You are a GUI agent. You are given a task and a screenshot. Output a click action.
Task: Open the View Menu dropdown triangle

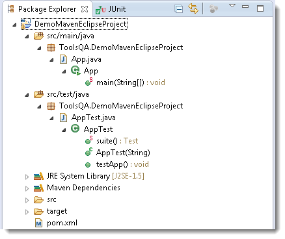[x=232, y=6]
